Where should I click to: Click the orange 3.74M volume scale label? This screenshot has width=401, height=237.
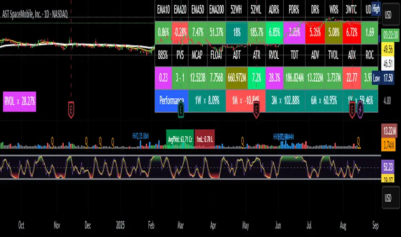point(389,145)
